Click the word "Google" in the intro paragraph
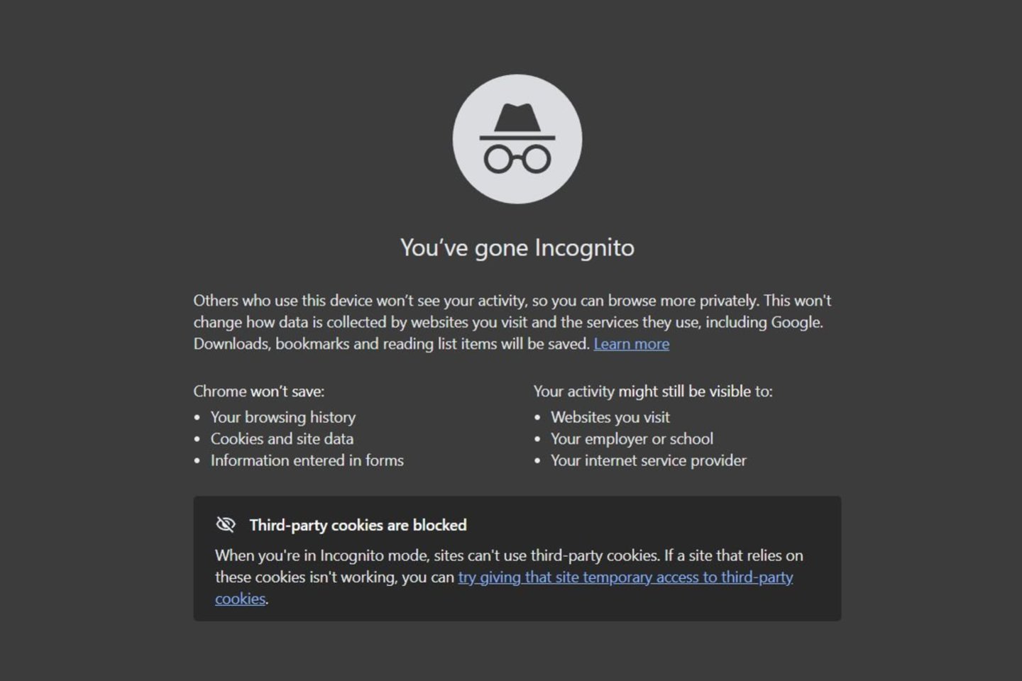 click(x=795, y=323)
